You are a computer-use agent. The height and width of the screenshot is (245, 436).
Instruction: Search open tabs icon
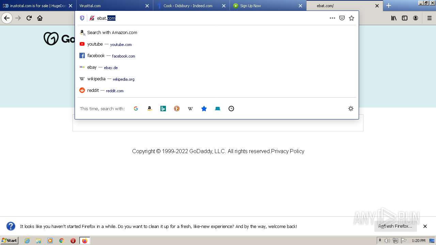[218, 109]
